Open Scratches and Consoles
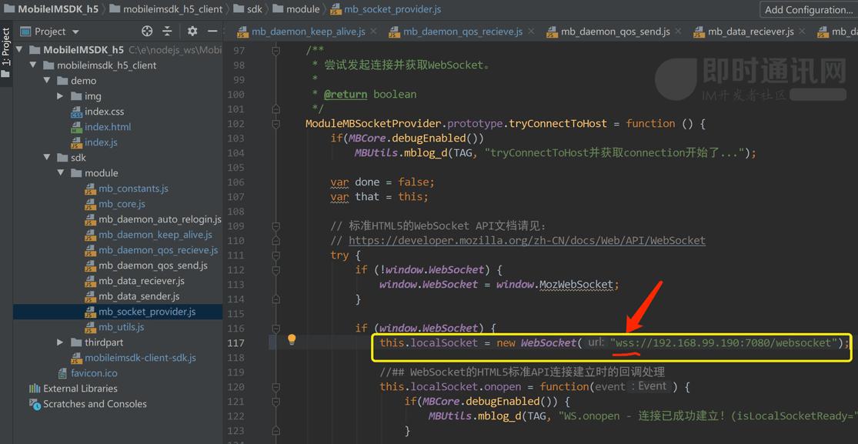Image resolution: width=858 pixels, height=444 pixels. point(95,404)
